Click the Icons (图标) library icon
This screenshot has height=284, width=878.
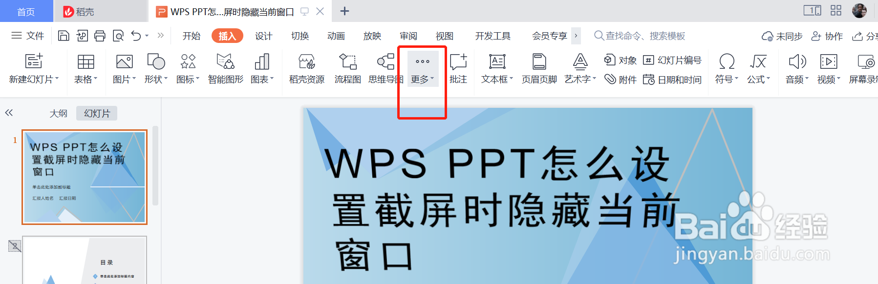[188, 61]
